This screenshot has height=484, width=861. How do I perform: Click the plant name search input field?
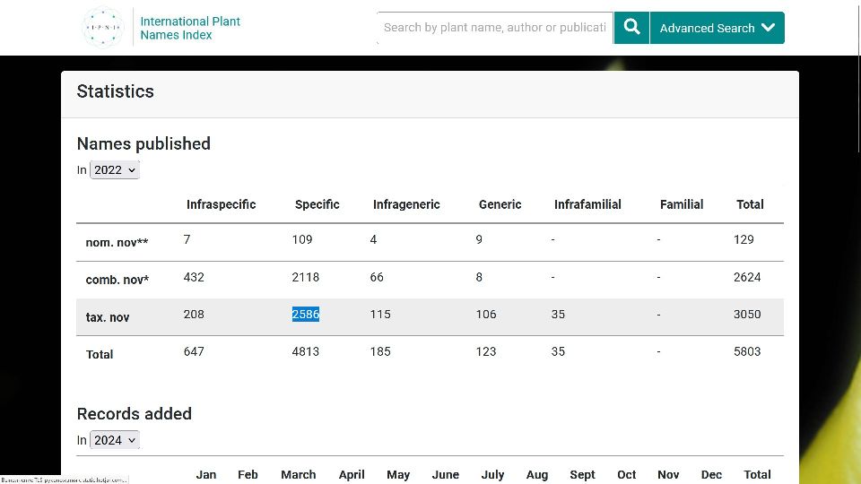click(494, 28)
